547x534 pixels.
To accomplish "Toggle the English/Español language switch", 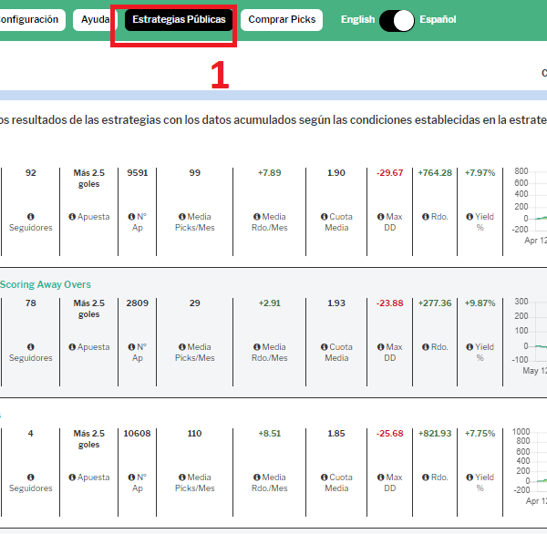I will (x=397, y=21).
